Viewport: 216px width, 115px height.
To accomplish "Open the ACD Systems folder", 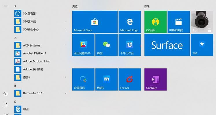I will point(40,45).
